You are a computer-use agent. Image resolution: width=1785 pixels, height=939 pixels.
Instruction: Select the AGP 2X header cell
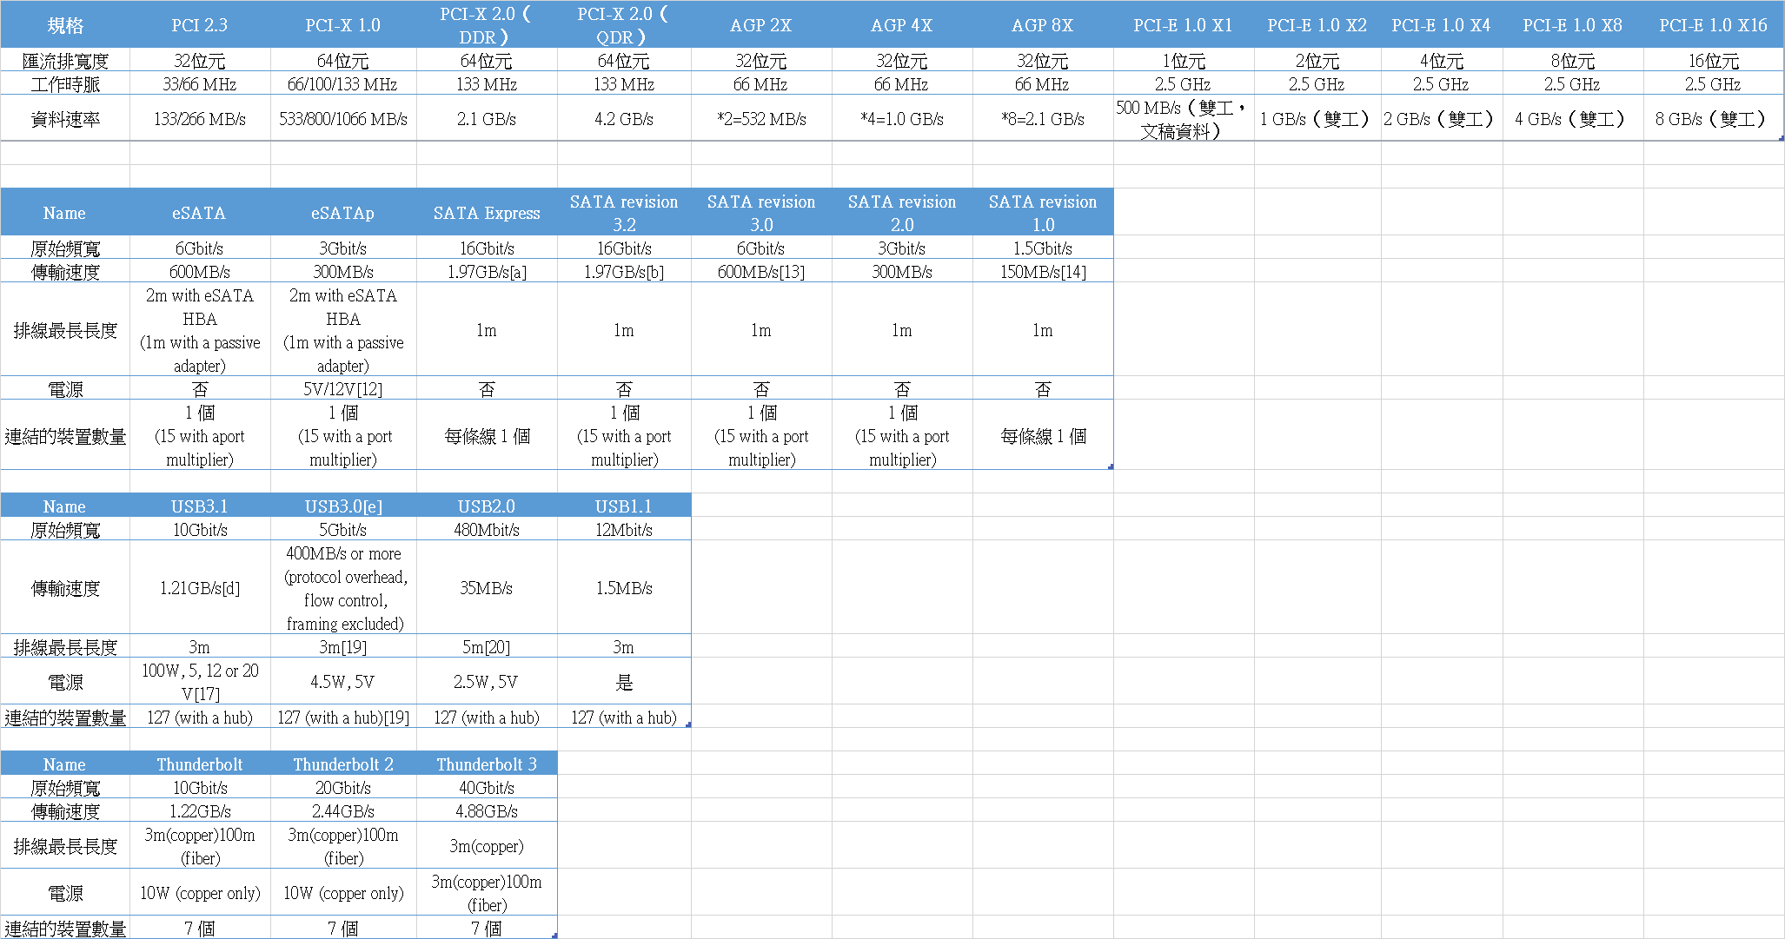point(761,25)
